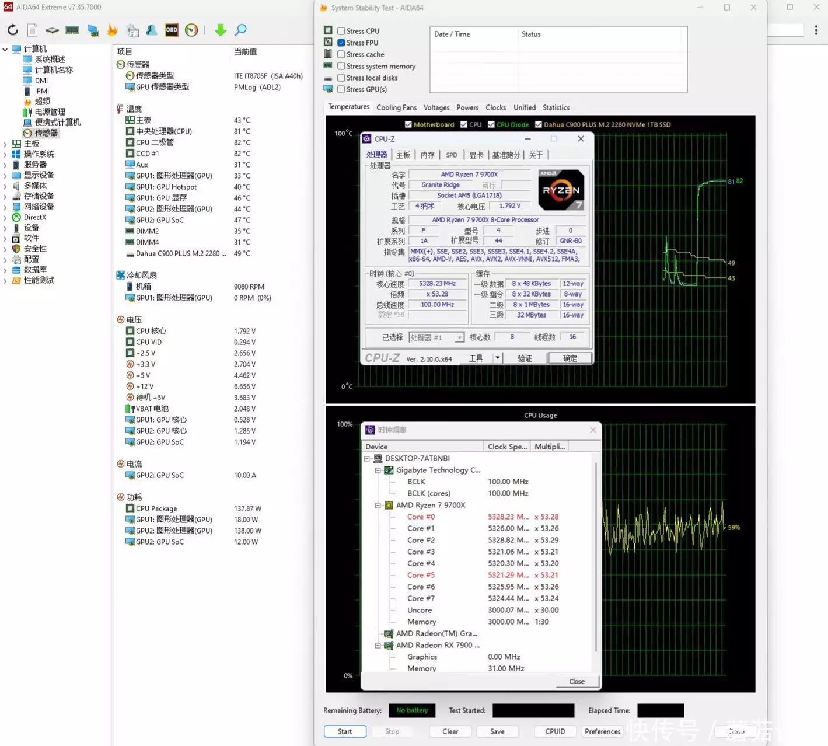Open the DMI sidebar item
Screen dimensions: 828x746
point(41,81)
